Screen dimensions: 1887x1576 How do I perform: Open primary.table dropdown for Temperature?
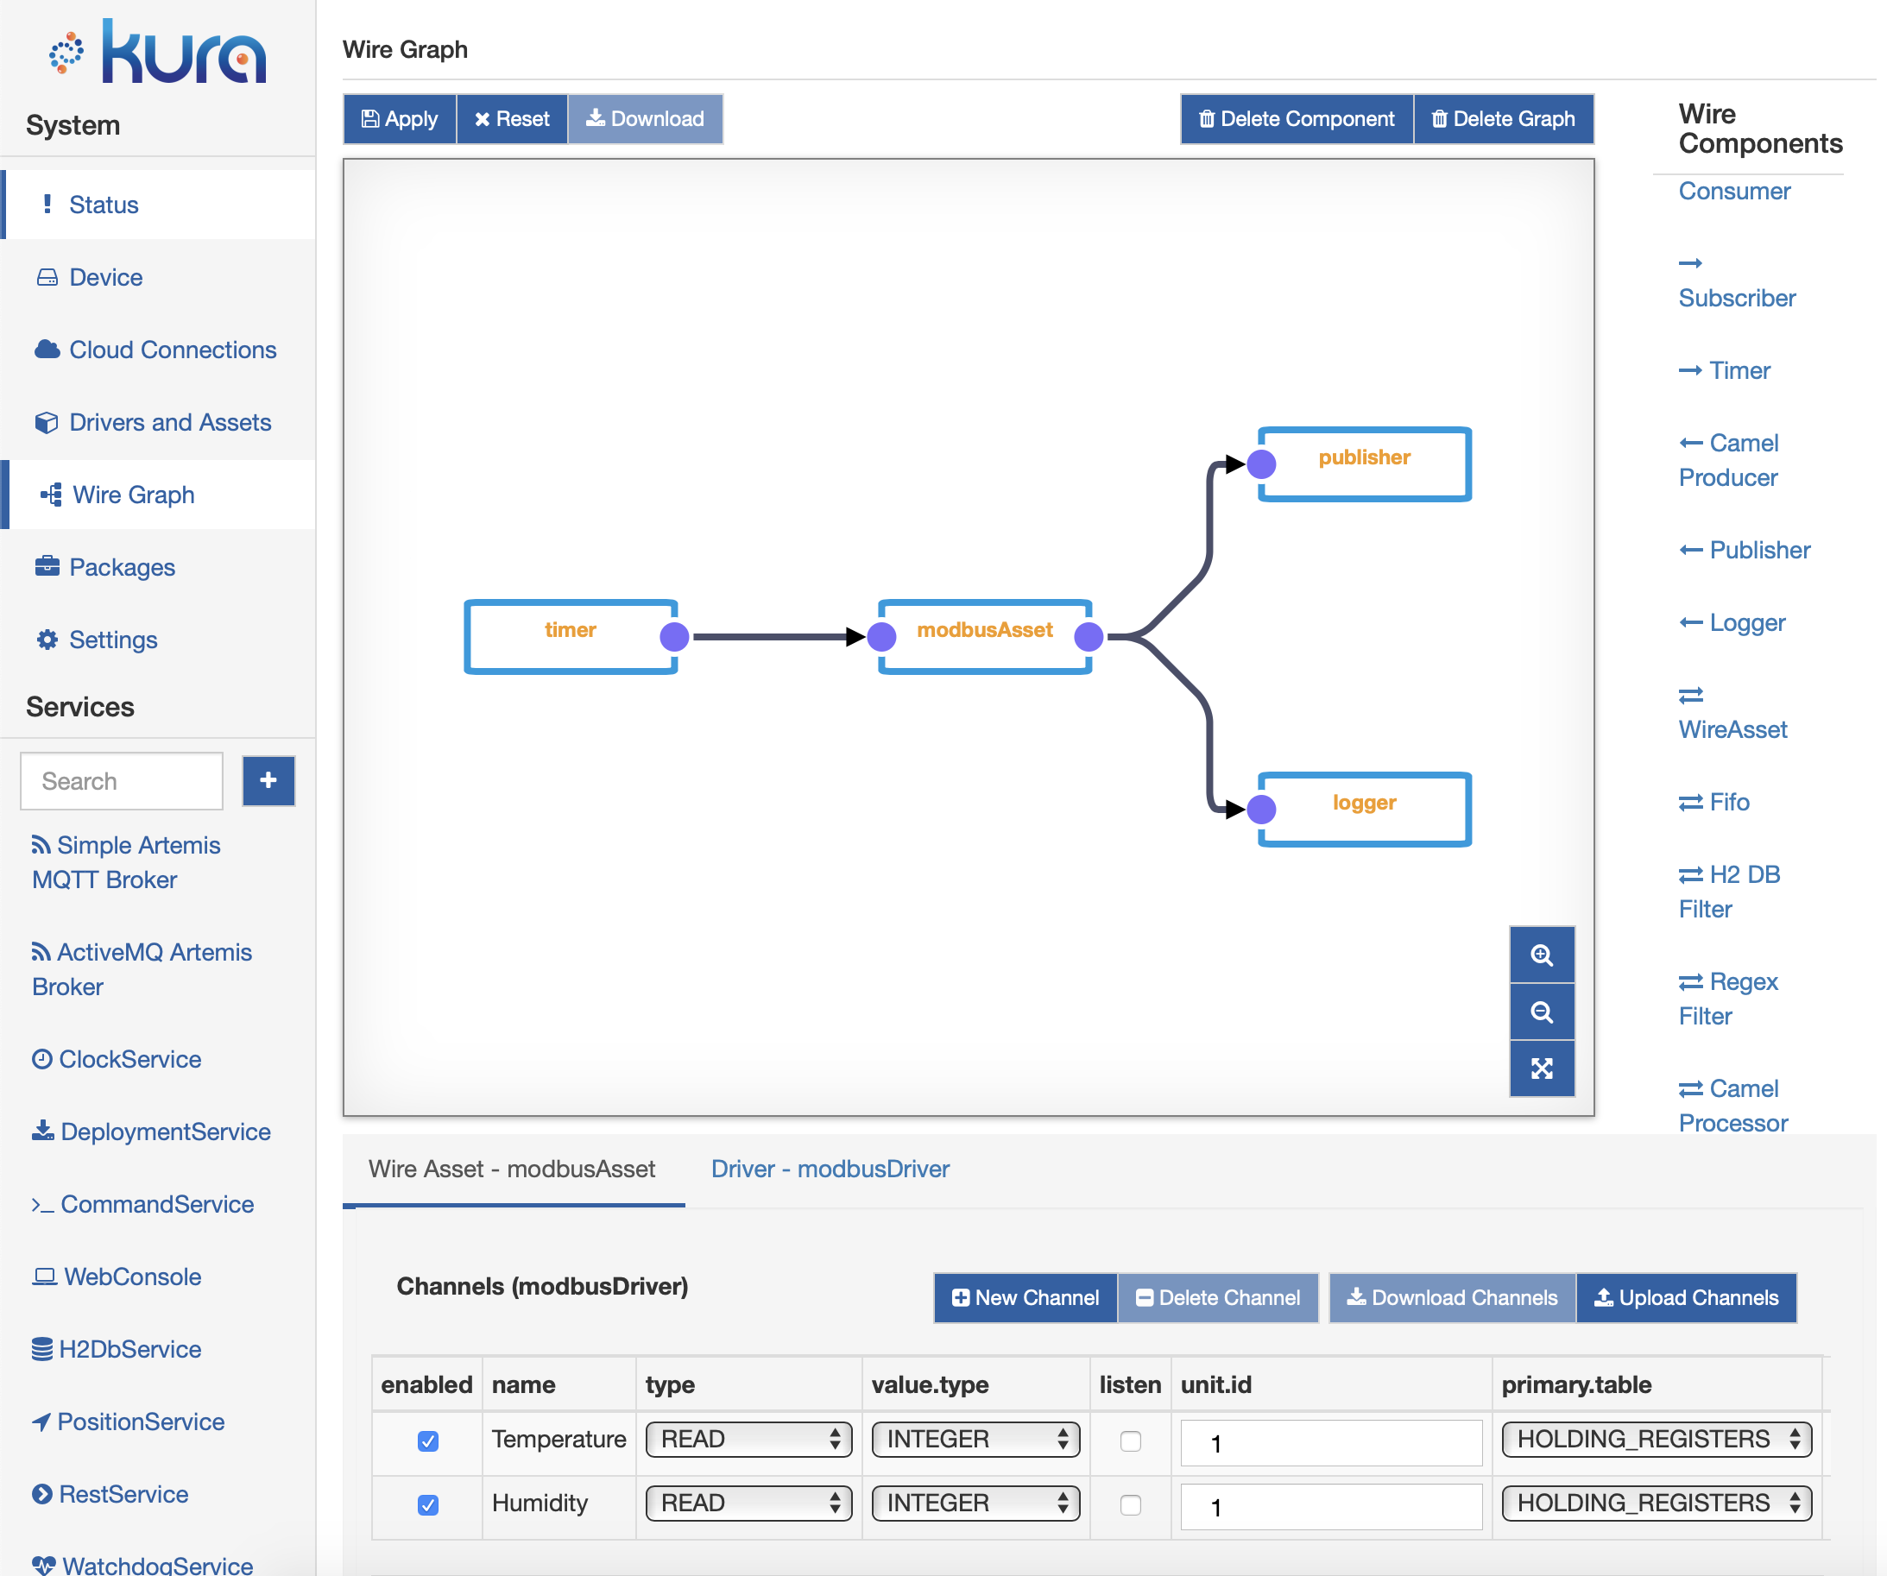(1656, 1440)
